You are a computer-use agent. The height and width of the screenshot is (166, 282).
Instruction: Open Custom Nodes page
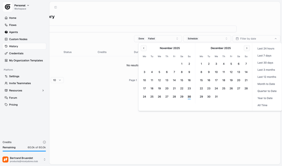[24, 39]
